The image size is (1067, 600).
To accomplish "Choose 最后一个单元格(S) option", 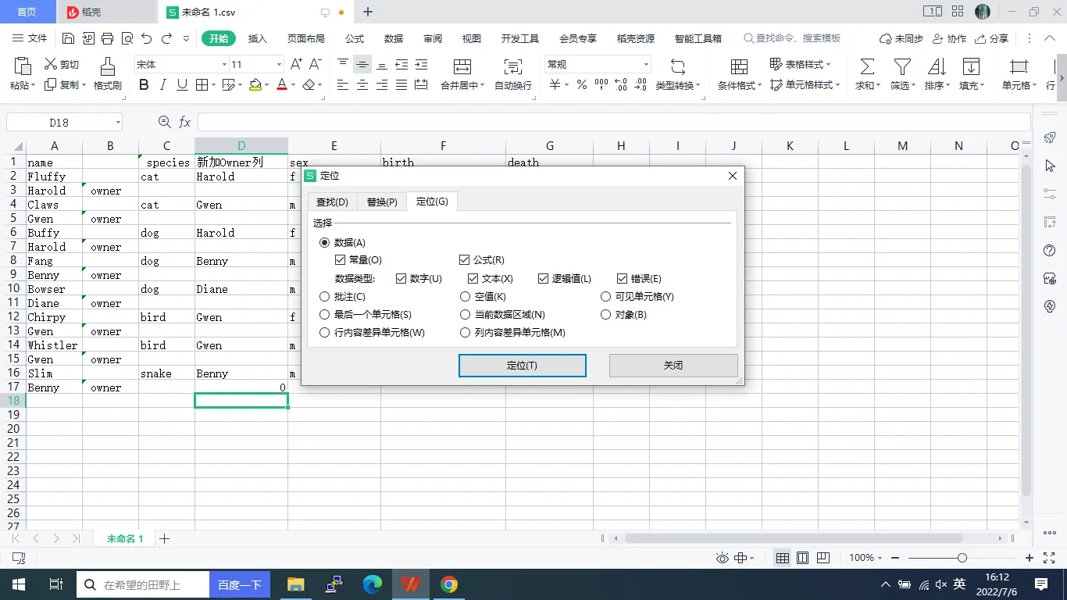I will pyautogui.click(x=325, y=314).
